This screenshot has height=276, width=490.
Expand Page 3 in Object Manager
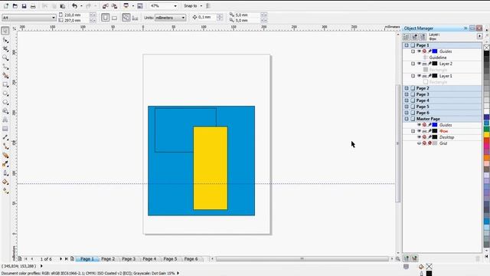click(407, 94)
